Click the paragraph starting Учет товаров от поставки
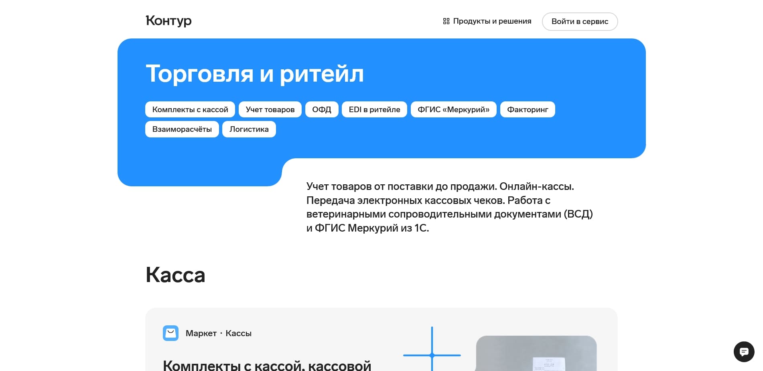This screenshot has height=371, width=763. click(x=450, y=207)
